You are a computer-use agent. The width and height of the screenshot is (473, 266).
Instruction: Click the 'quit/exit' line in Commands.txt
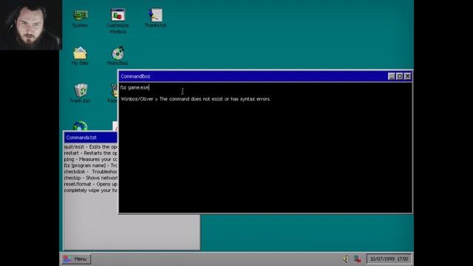tap(90, 147)
